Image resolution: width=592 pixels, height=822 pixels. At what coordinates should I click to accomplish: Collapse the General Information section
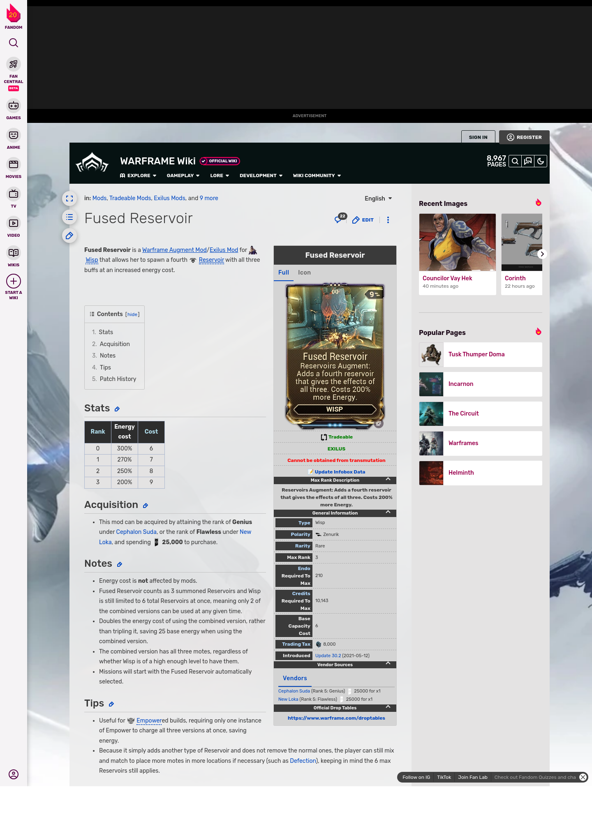(388, 512)
